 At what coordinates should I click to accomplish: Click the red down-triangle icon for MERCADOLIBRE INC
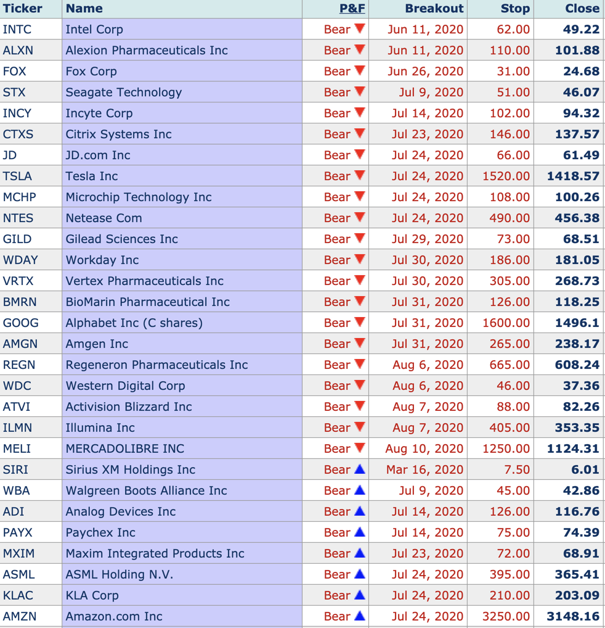[x=360, y=448]
